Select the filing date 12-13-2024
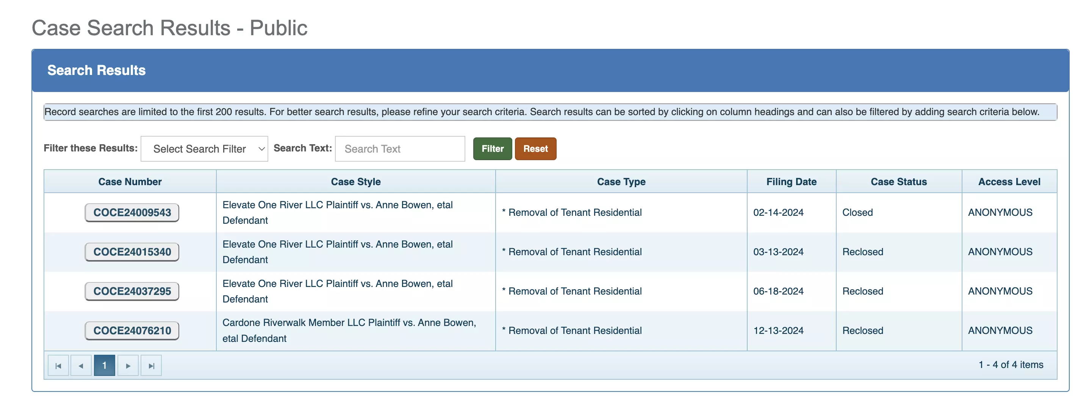Viewport: 1089px width, 396px height. [x=778, y=331]
